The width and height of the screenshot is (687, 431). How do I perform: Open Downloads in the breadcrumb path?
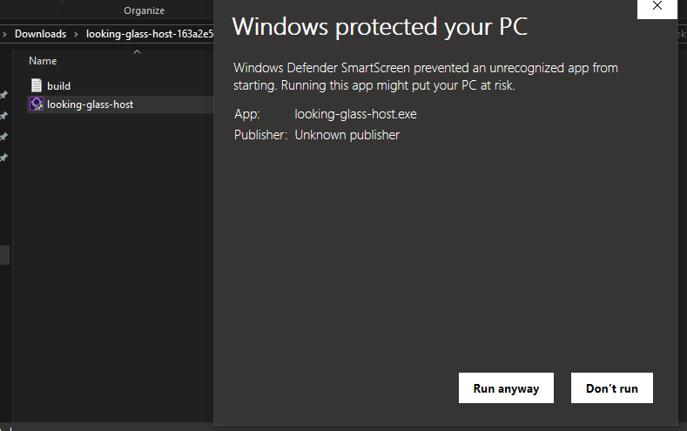tap(40, 34)
